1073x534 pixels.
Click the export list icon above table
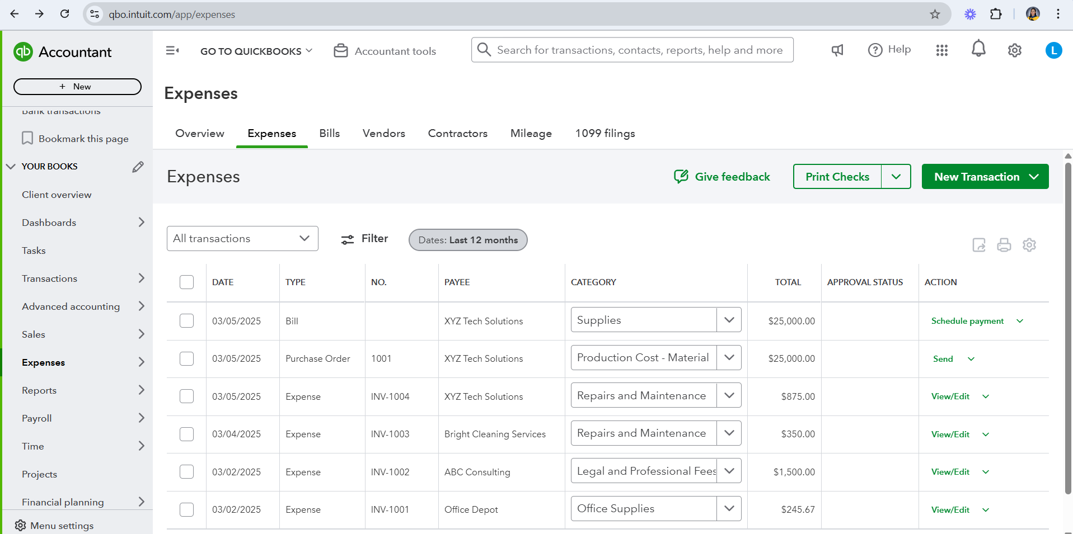pyautogui.click(x=978, y=245)
